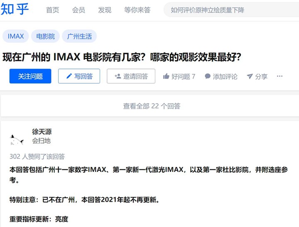299x227 pixels.
Task: Open the 会员 navigation item
Action: tap(78, 10)
